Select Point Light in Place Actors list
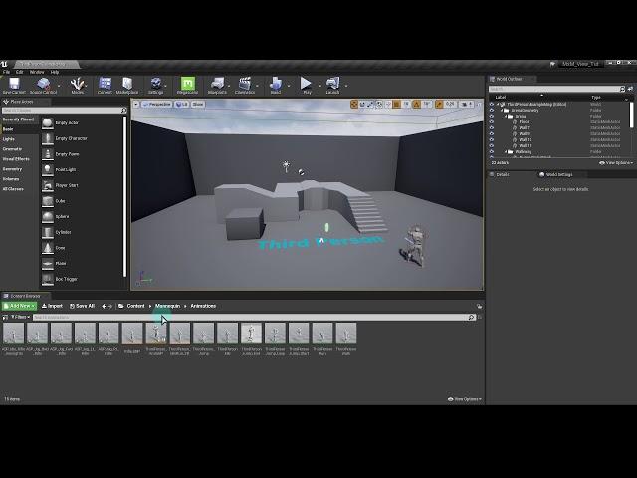This screenshot has height=478, width=637. (x=82, y=169)
